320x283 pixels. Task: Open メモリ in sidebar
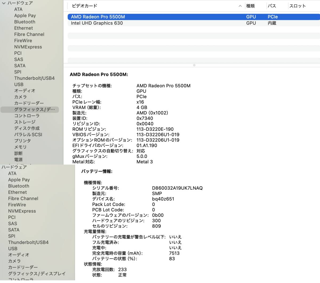[x=21, y=147]
